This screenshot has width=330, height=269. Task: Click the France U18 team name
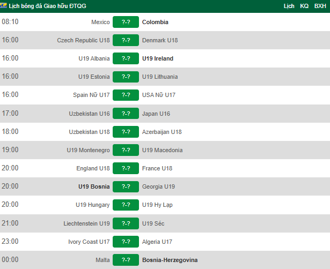[x=157, y=168]
